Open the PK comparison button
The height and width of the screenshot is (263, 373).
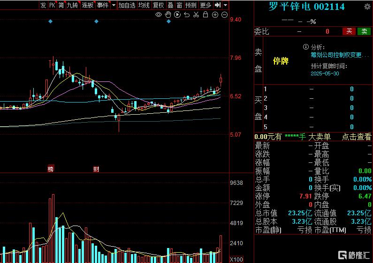click(52, 5)
